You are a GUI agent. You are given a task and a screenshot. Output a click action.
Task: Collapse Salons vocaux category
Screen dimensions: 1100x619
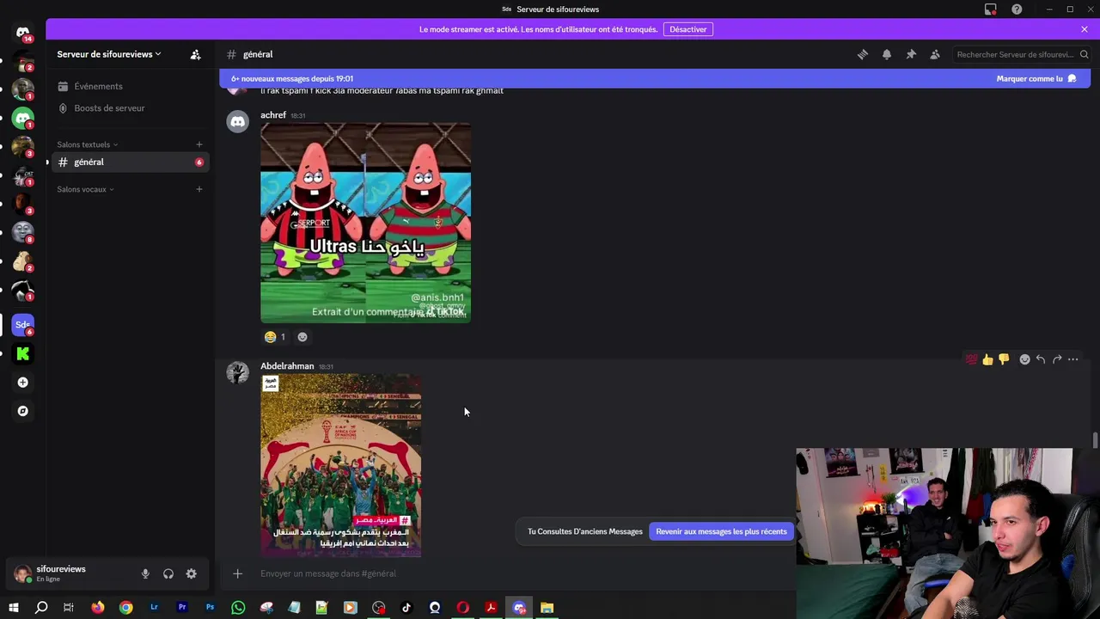pyautogui.click(x=85, y=189)
